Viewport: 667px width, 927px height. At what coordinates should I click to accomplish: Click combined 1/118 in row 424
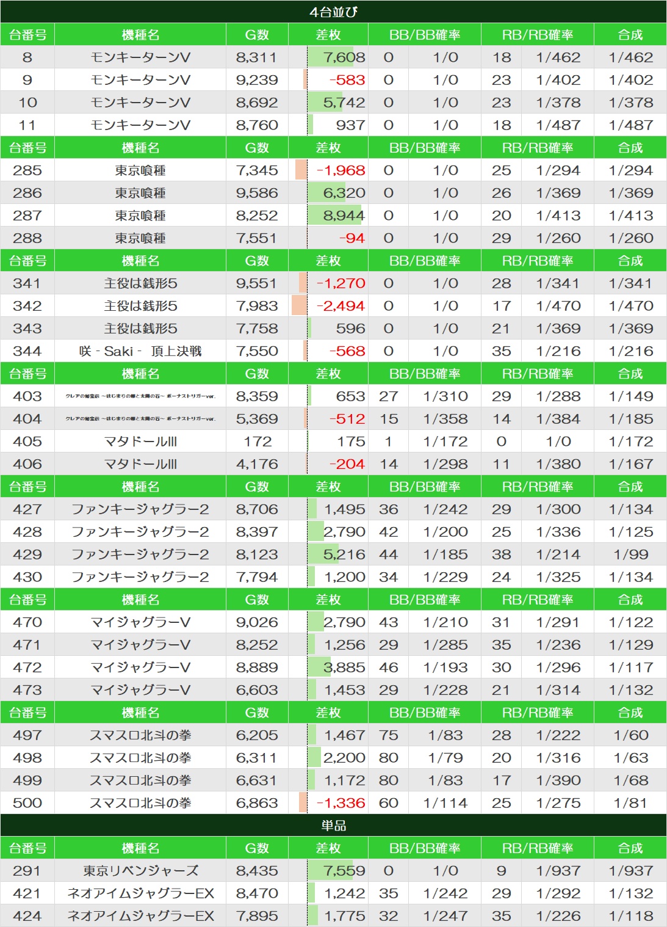(631, 916)
